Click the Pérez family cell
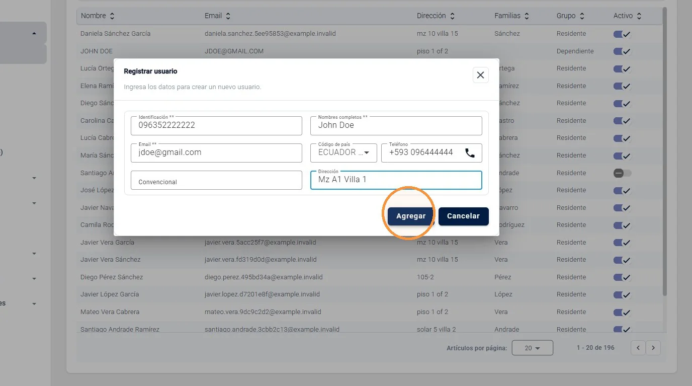Image resolution: width=692 pixels, height=386 pixels. [502, 277]
